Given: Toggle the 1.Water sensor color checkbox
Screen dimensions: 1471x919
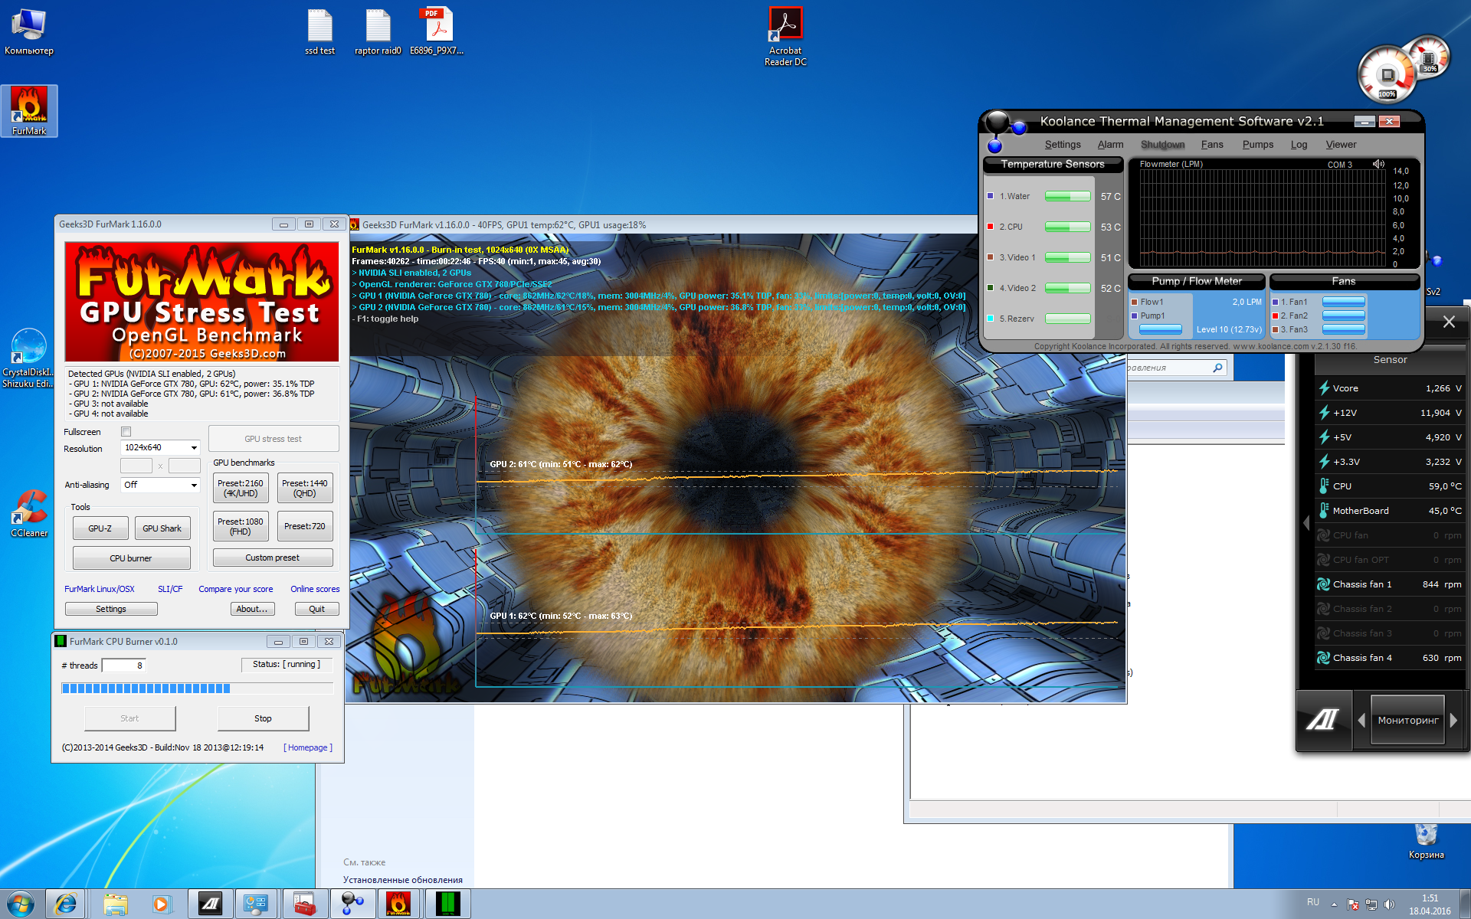Looking at the screenshot, I should [990, 196].
